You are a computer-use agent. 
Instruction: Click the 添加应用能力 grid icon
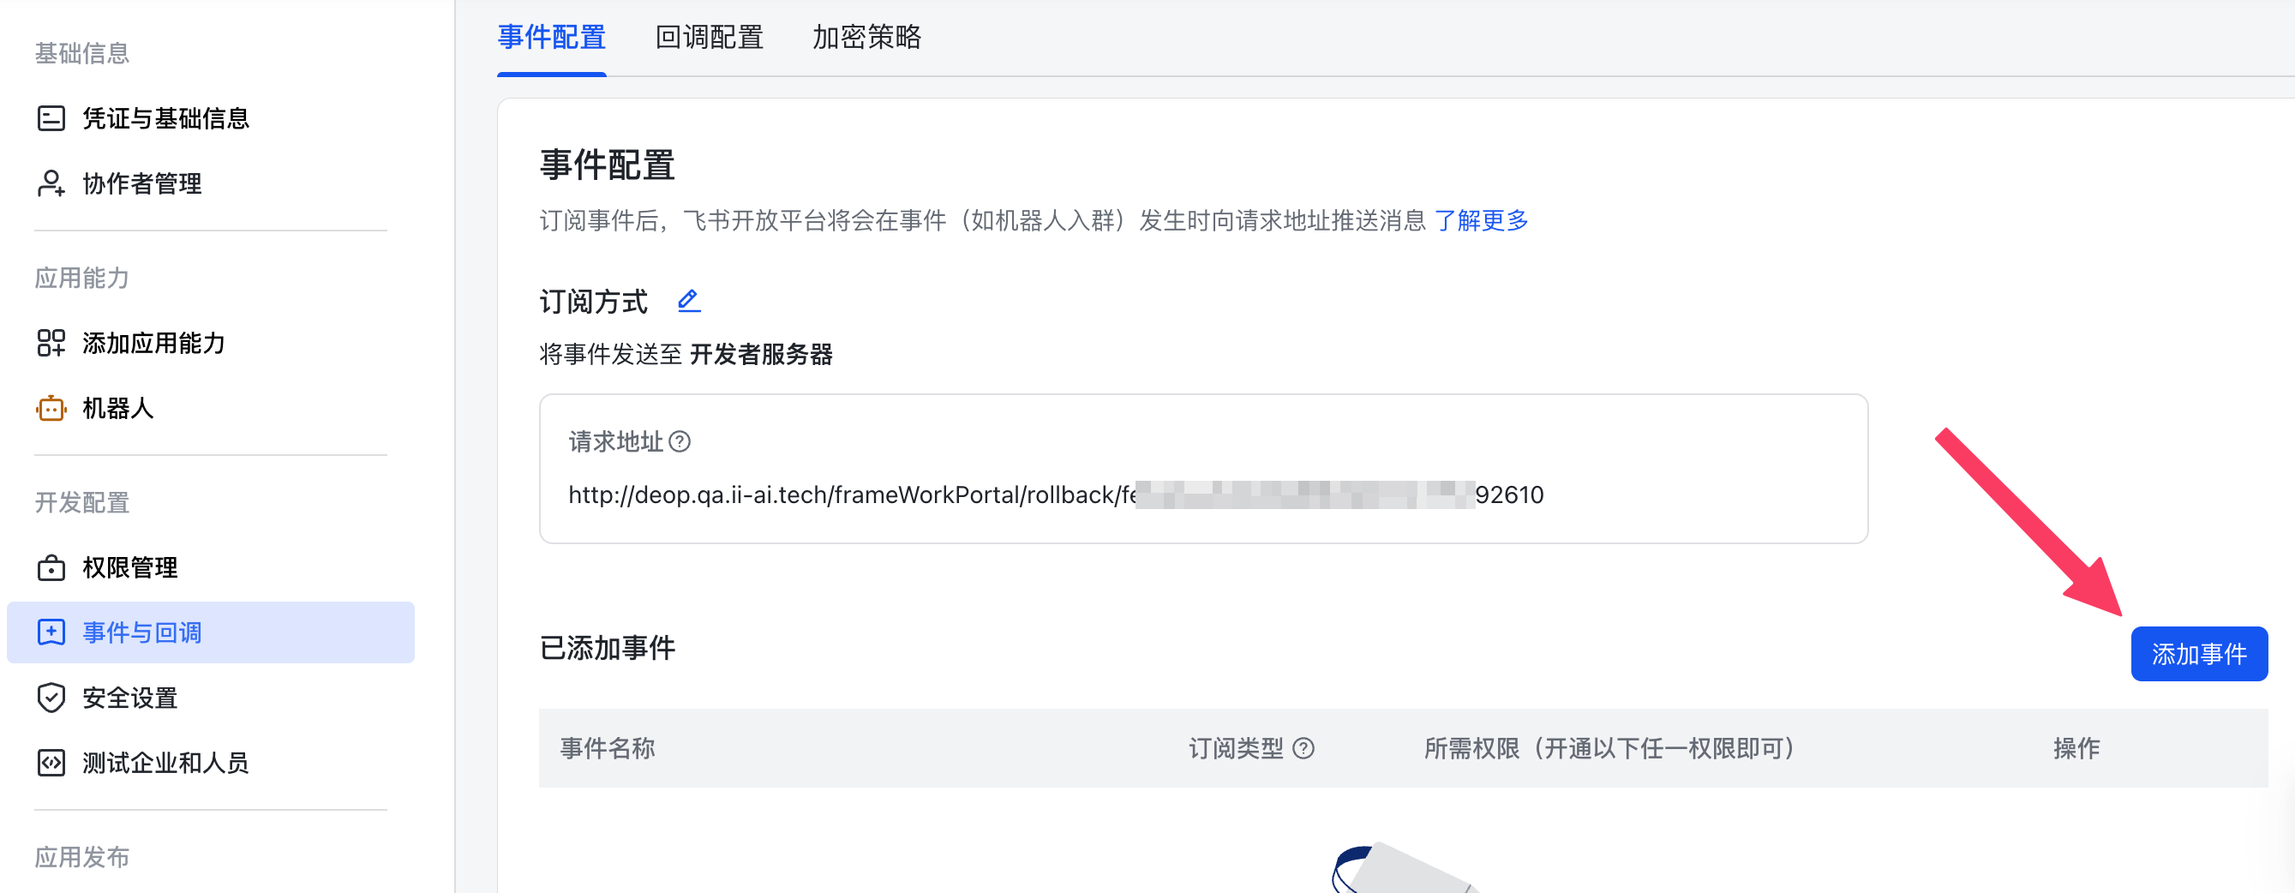coord(51,343)
